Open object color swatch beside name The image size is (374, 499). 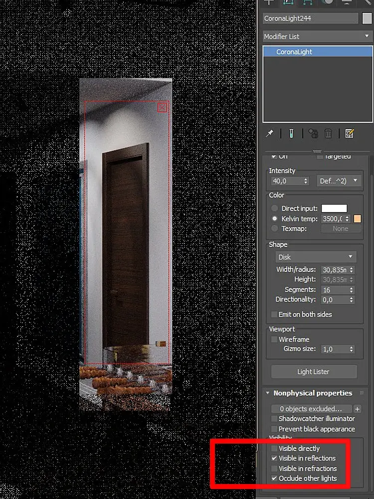367,18
